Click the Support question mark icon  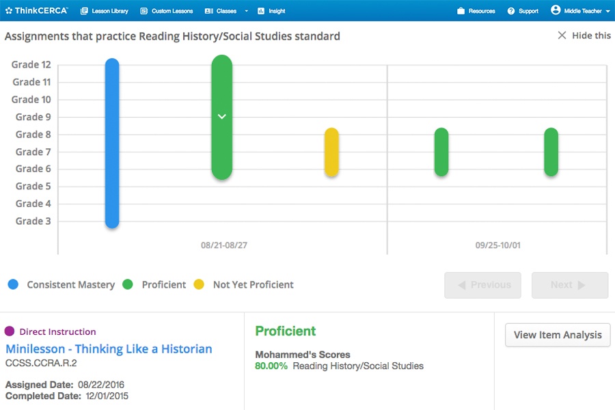tap(511, 11)
